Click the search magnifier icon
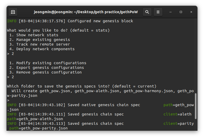 coord(147,12)
